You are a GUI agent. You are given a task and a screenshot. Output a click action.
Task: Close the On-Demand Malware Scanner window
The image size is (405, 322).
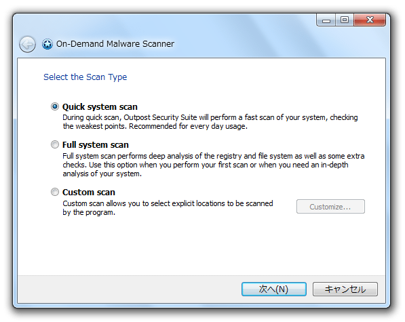370,20
